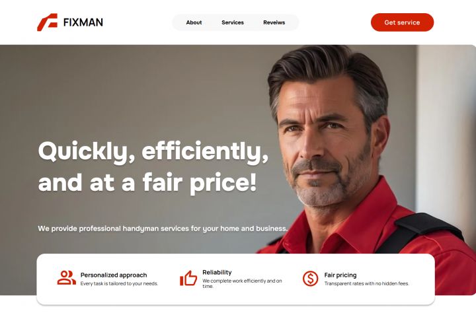Click the text 'Every task is tailored to your needs'
The image size is (476, 317).
click(119, 283)
